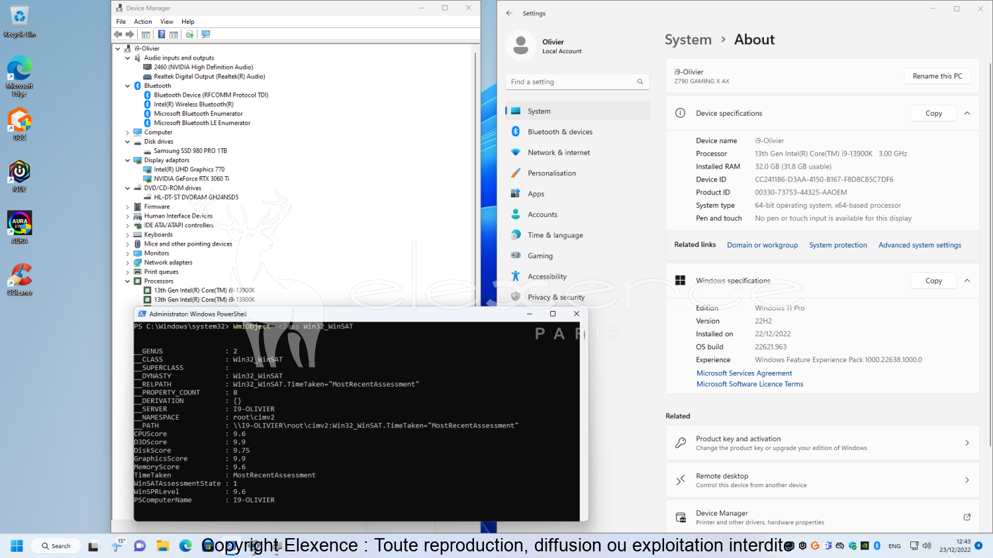993x558 pixels.
Task: Open the iCUE desktop shortcut
Action: pyautogui.click(x=20, y=176)
